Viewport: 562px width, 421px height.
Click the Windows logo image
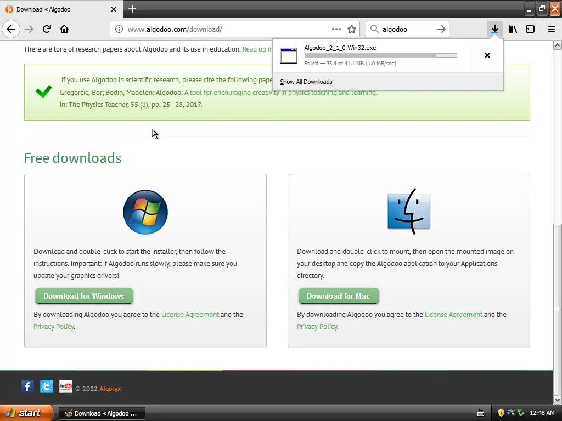click(145, 212)
